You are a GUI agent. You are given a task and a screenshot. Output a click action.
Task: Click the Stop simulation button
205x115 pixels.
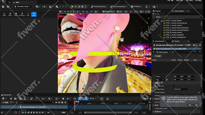[79, 7]
